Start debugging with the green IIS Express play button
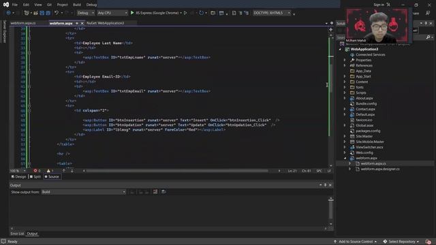The height and width of the screenshot is (245, 436). click(132, 13)
